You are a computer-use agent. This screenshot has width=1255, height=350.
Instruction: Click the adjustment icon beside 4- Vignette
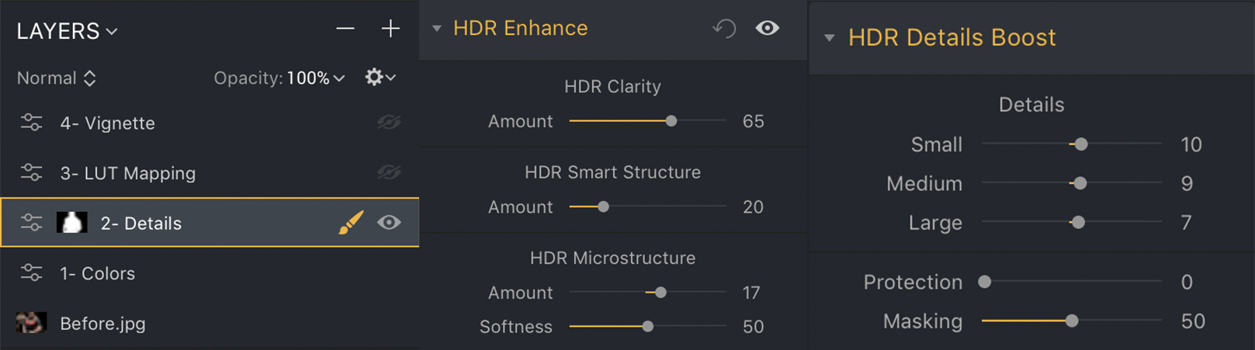click(32, 123)
